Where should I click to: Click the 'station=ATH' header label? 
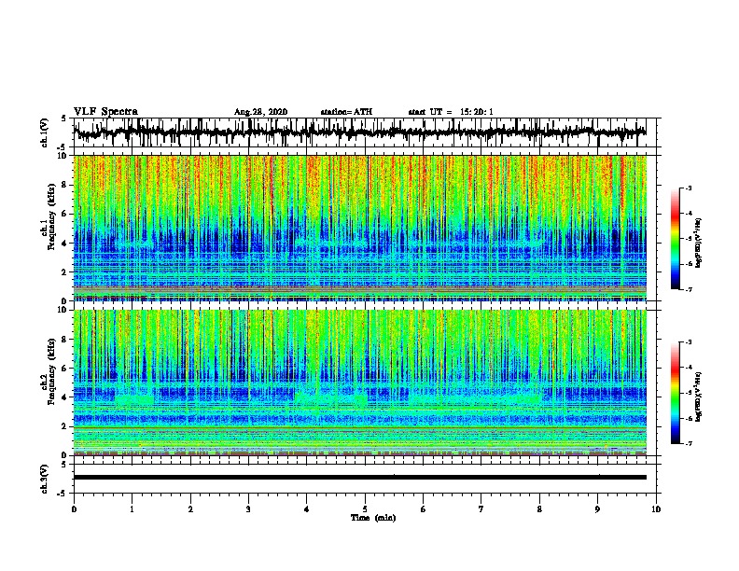coord(346,112)
